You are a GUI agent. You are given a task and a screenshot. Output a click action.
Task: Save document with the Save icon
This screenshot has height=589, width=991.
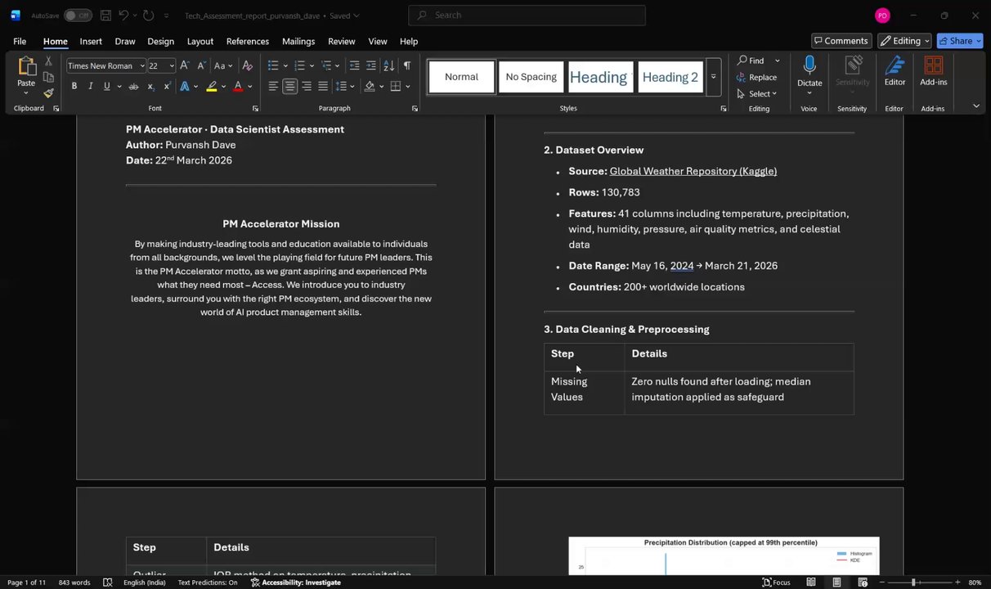[106, 16]
